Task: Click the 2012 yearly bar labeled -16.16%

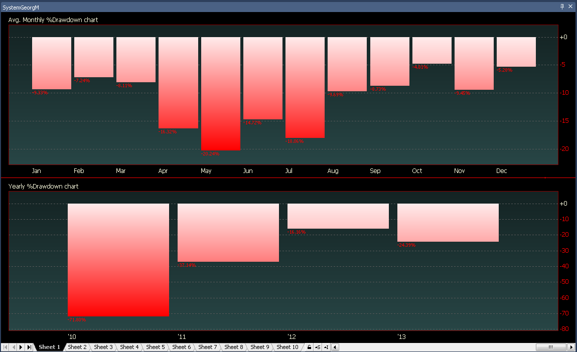Action: coord(338,216)
